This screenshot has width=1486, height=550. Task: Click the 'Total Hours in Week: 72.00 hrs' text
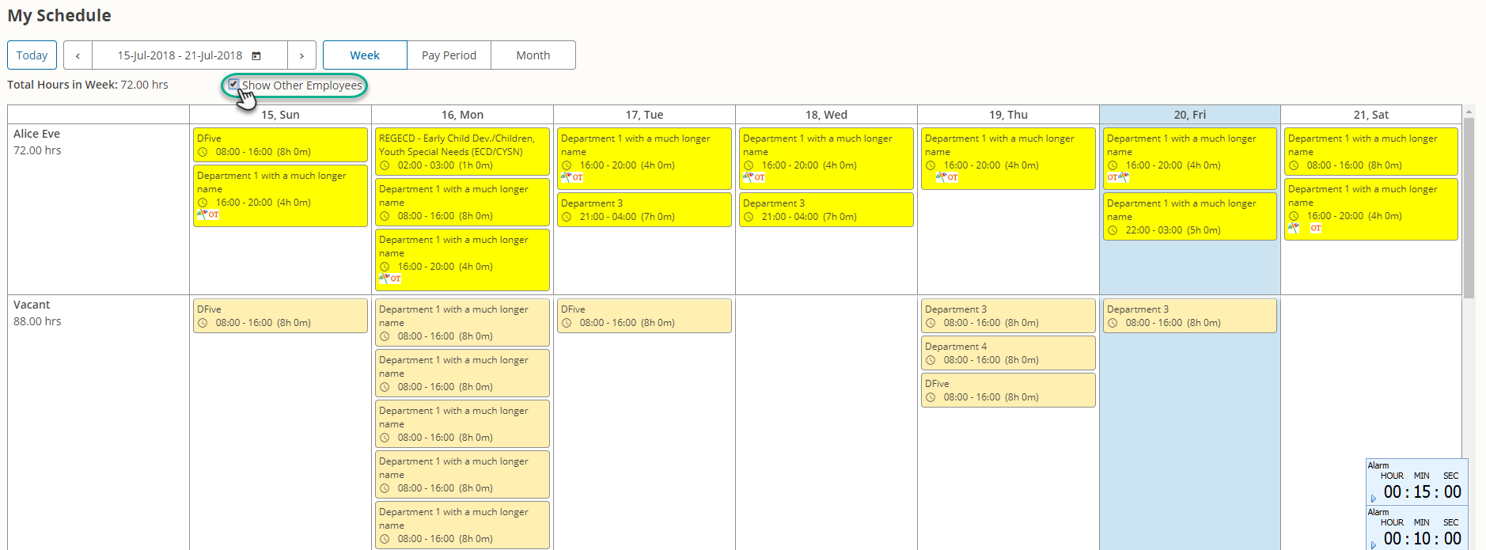click(x=88, y=85)
